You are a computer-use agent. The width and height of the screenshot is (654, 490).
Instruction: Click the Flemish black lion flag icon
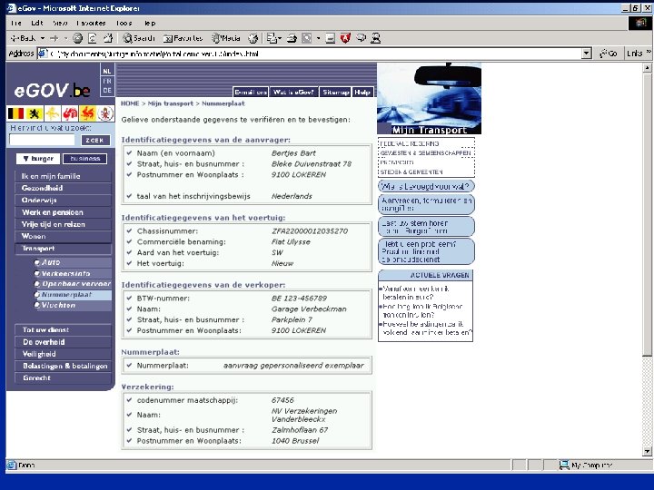[35, 113]
